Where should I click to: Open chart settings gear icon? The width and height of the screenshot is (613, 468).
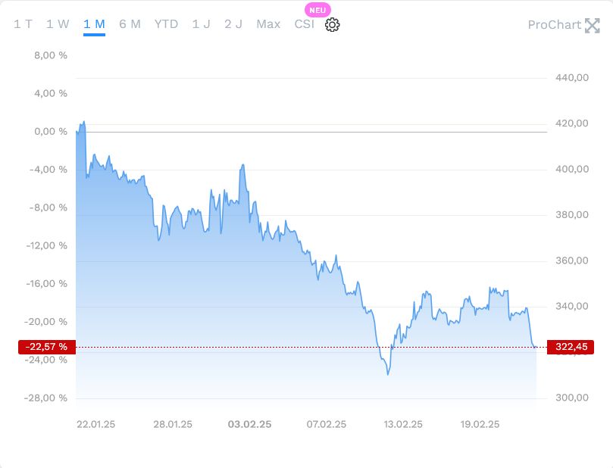click(x=332, y=24)
